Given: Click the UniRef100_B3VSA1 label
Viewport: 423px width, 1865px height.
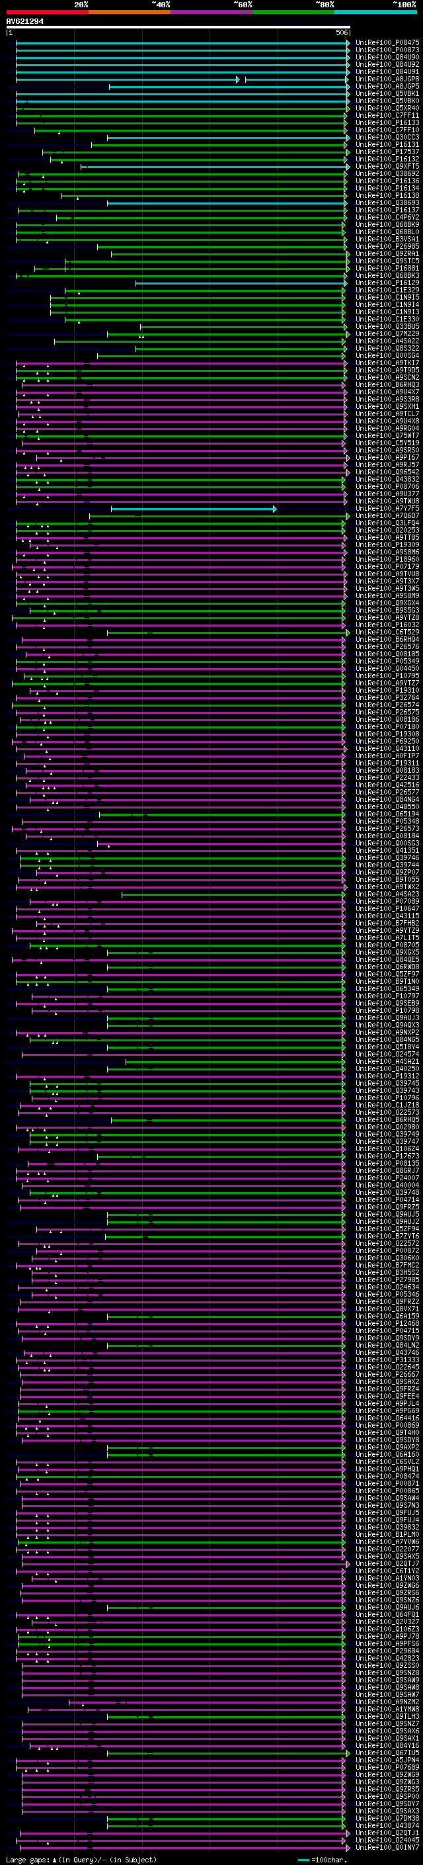Looking at the screenshot, I should click(x=387, y=239).
